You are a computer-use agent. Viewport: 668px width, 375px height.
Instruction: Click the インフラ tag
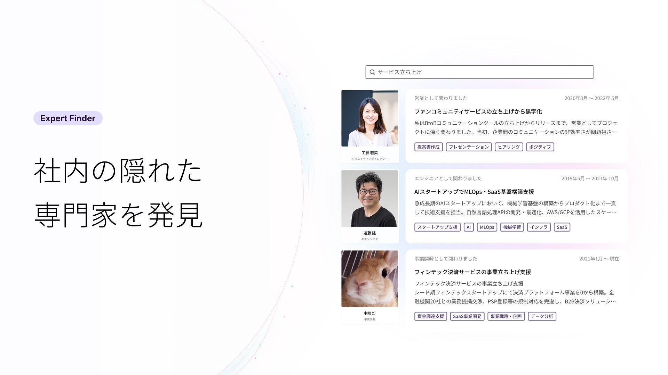(x=539, y=227)
